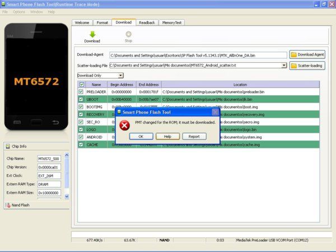Click the Chip Info scroll up arrow
Viewport: 336px width, 252px height.
click(67, 155)
